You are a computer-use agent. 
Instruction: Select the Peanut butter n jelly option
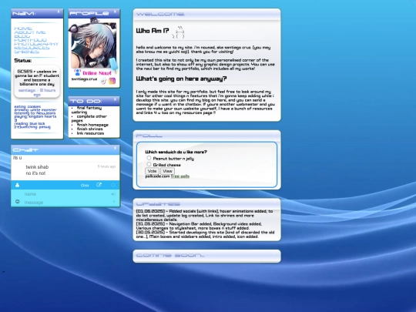point(149,158)
